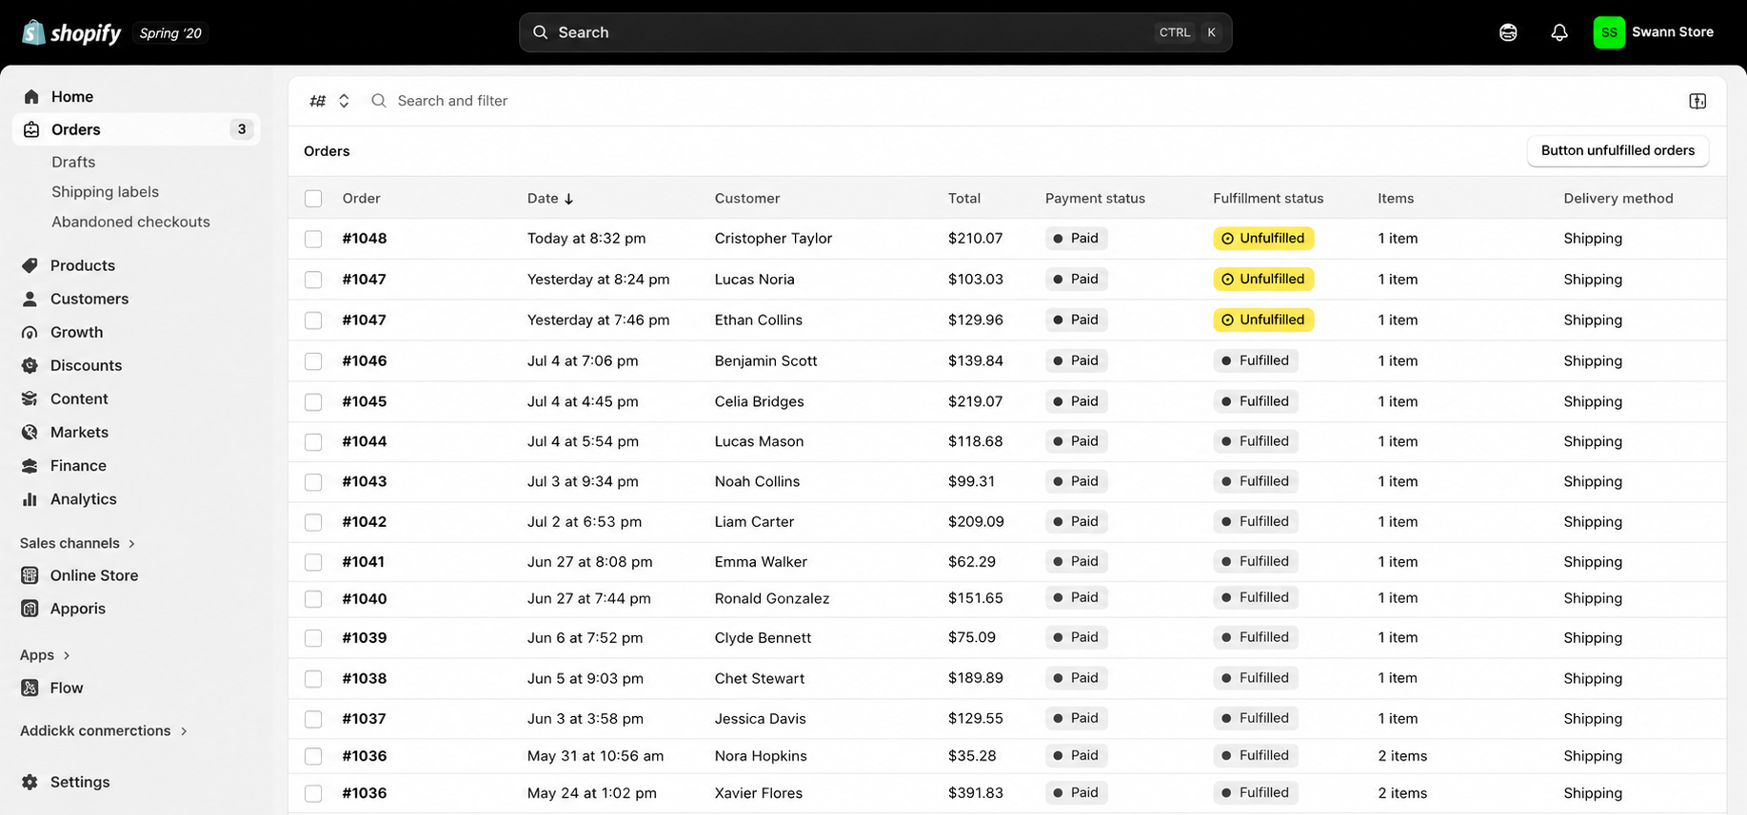Open the notifications bell
The height and width of the screenshot is (815, 1747).
pyautogui.click(x=1559, y=32)
